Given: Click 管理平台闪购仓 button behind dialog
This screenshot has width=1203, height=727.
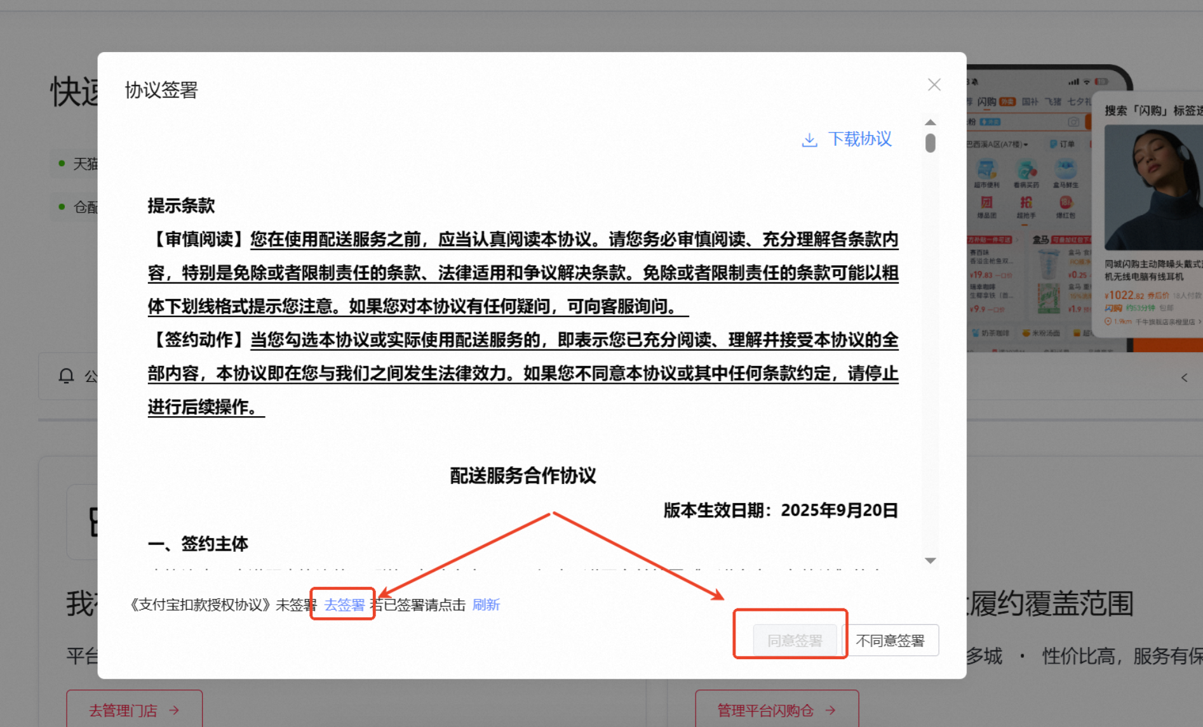Looking at the screenshot, I should [x=777, y=710].
